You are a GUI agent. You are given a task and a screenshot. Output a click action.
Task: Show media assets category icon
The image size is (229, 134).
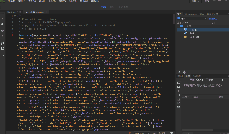(179, 95)
